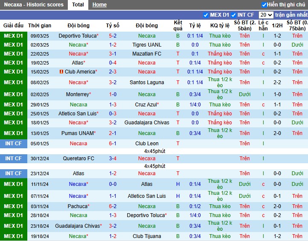Click the trận gần nhất label
Image resolution: width=308 pixels, height=241 pixels.
click(291, 15)
